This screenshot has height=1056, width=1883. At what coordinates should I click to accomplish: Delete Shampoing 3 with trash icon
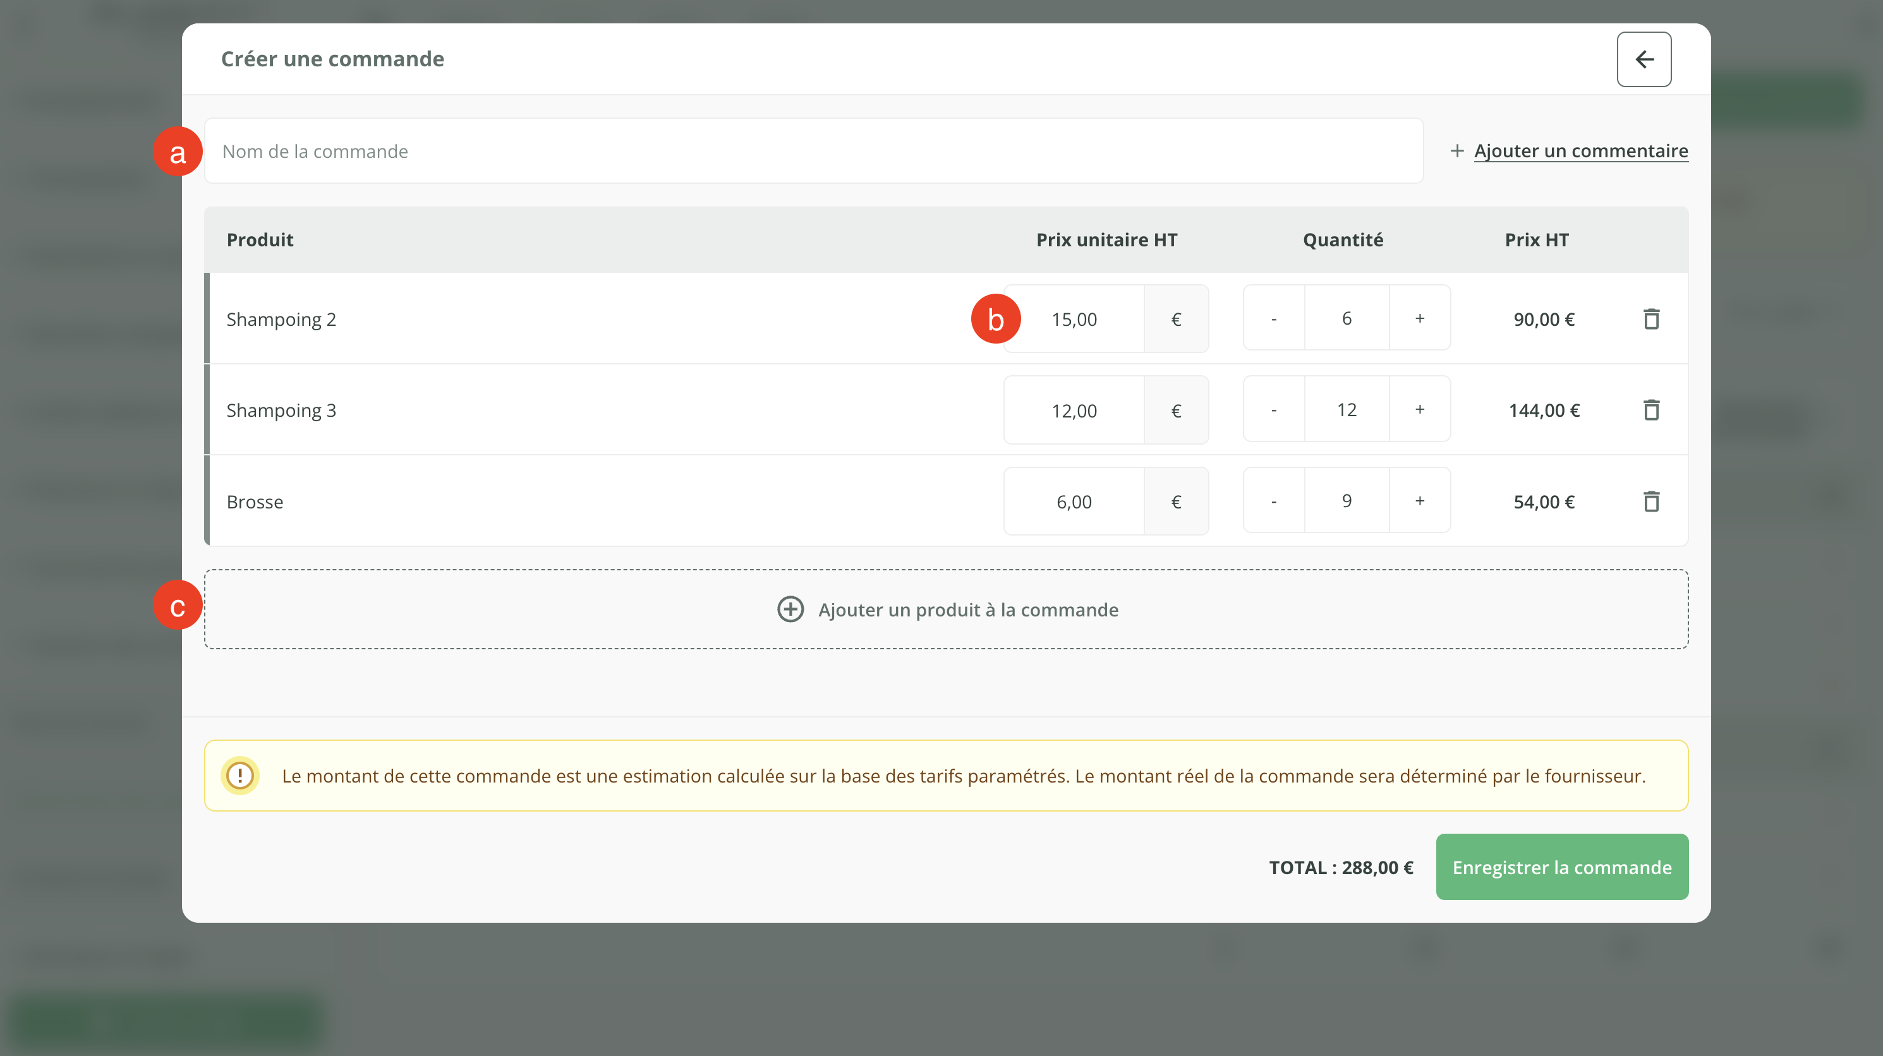click(1650, 410)
